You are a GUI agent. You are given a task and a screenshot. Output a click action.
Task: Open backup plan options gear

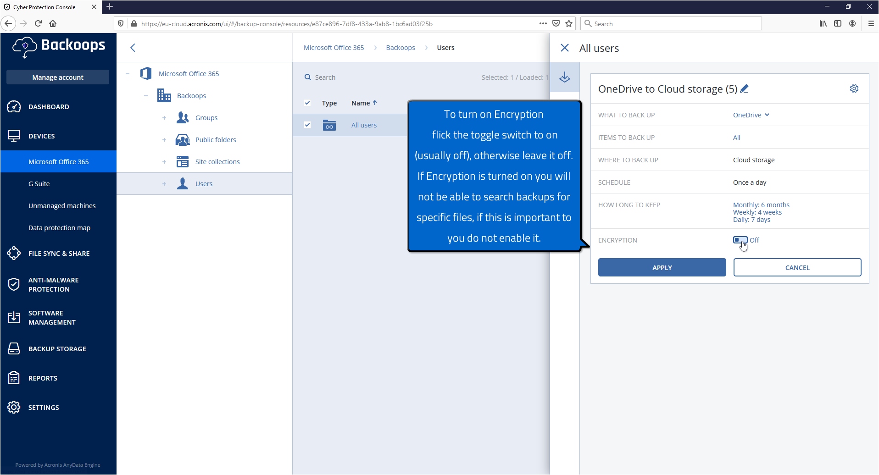click(854, 88)
